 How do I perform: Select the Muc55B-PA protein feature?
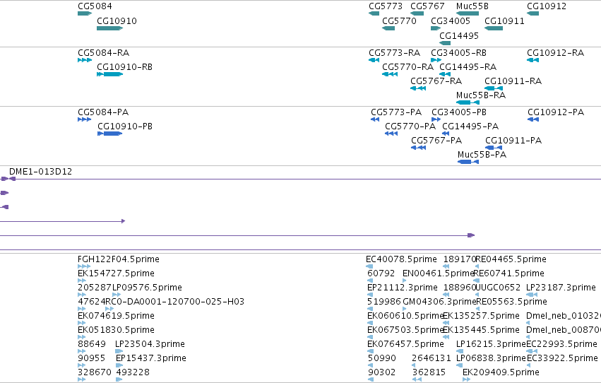coord(468,162)
